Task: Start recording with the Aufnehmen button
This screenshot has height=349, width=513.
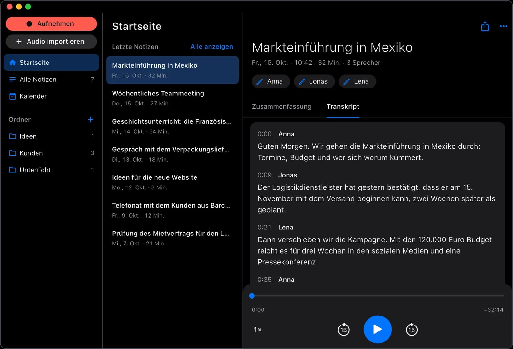Action: click(x=51, y=24)
